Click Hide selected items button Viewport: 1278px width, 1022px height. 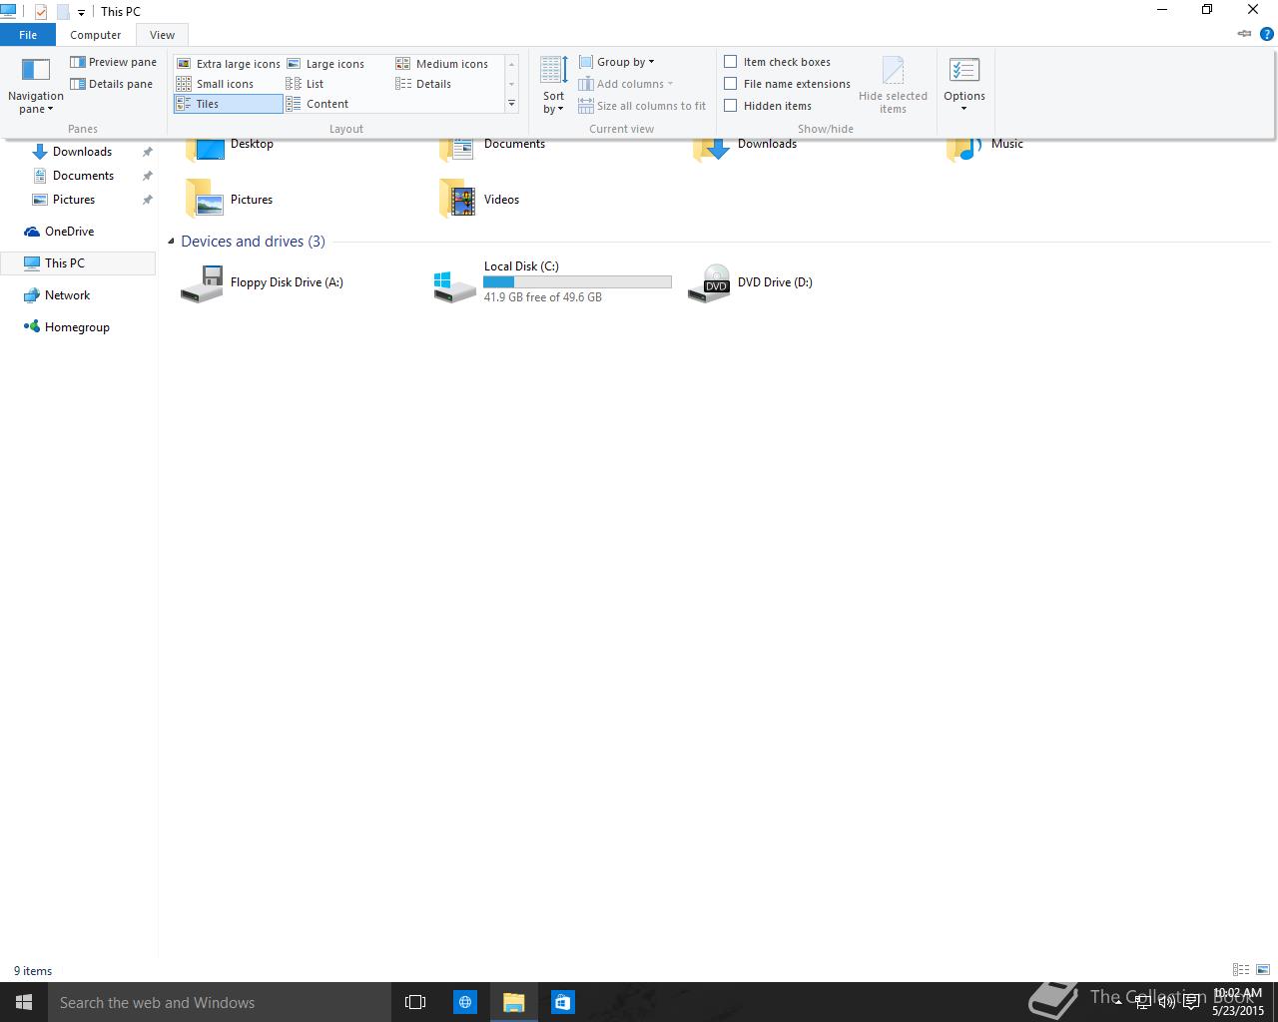[x=893, y=85]
